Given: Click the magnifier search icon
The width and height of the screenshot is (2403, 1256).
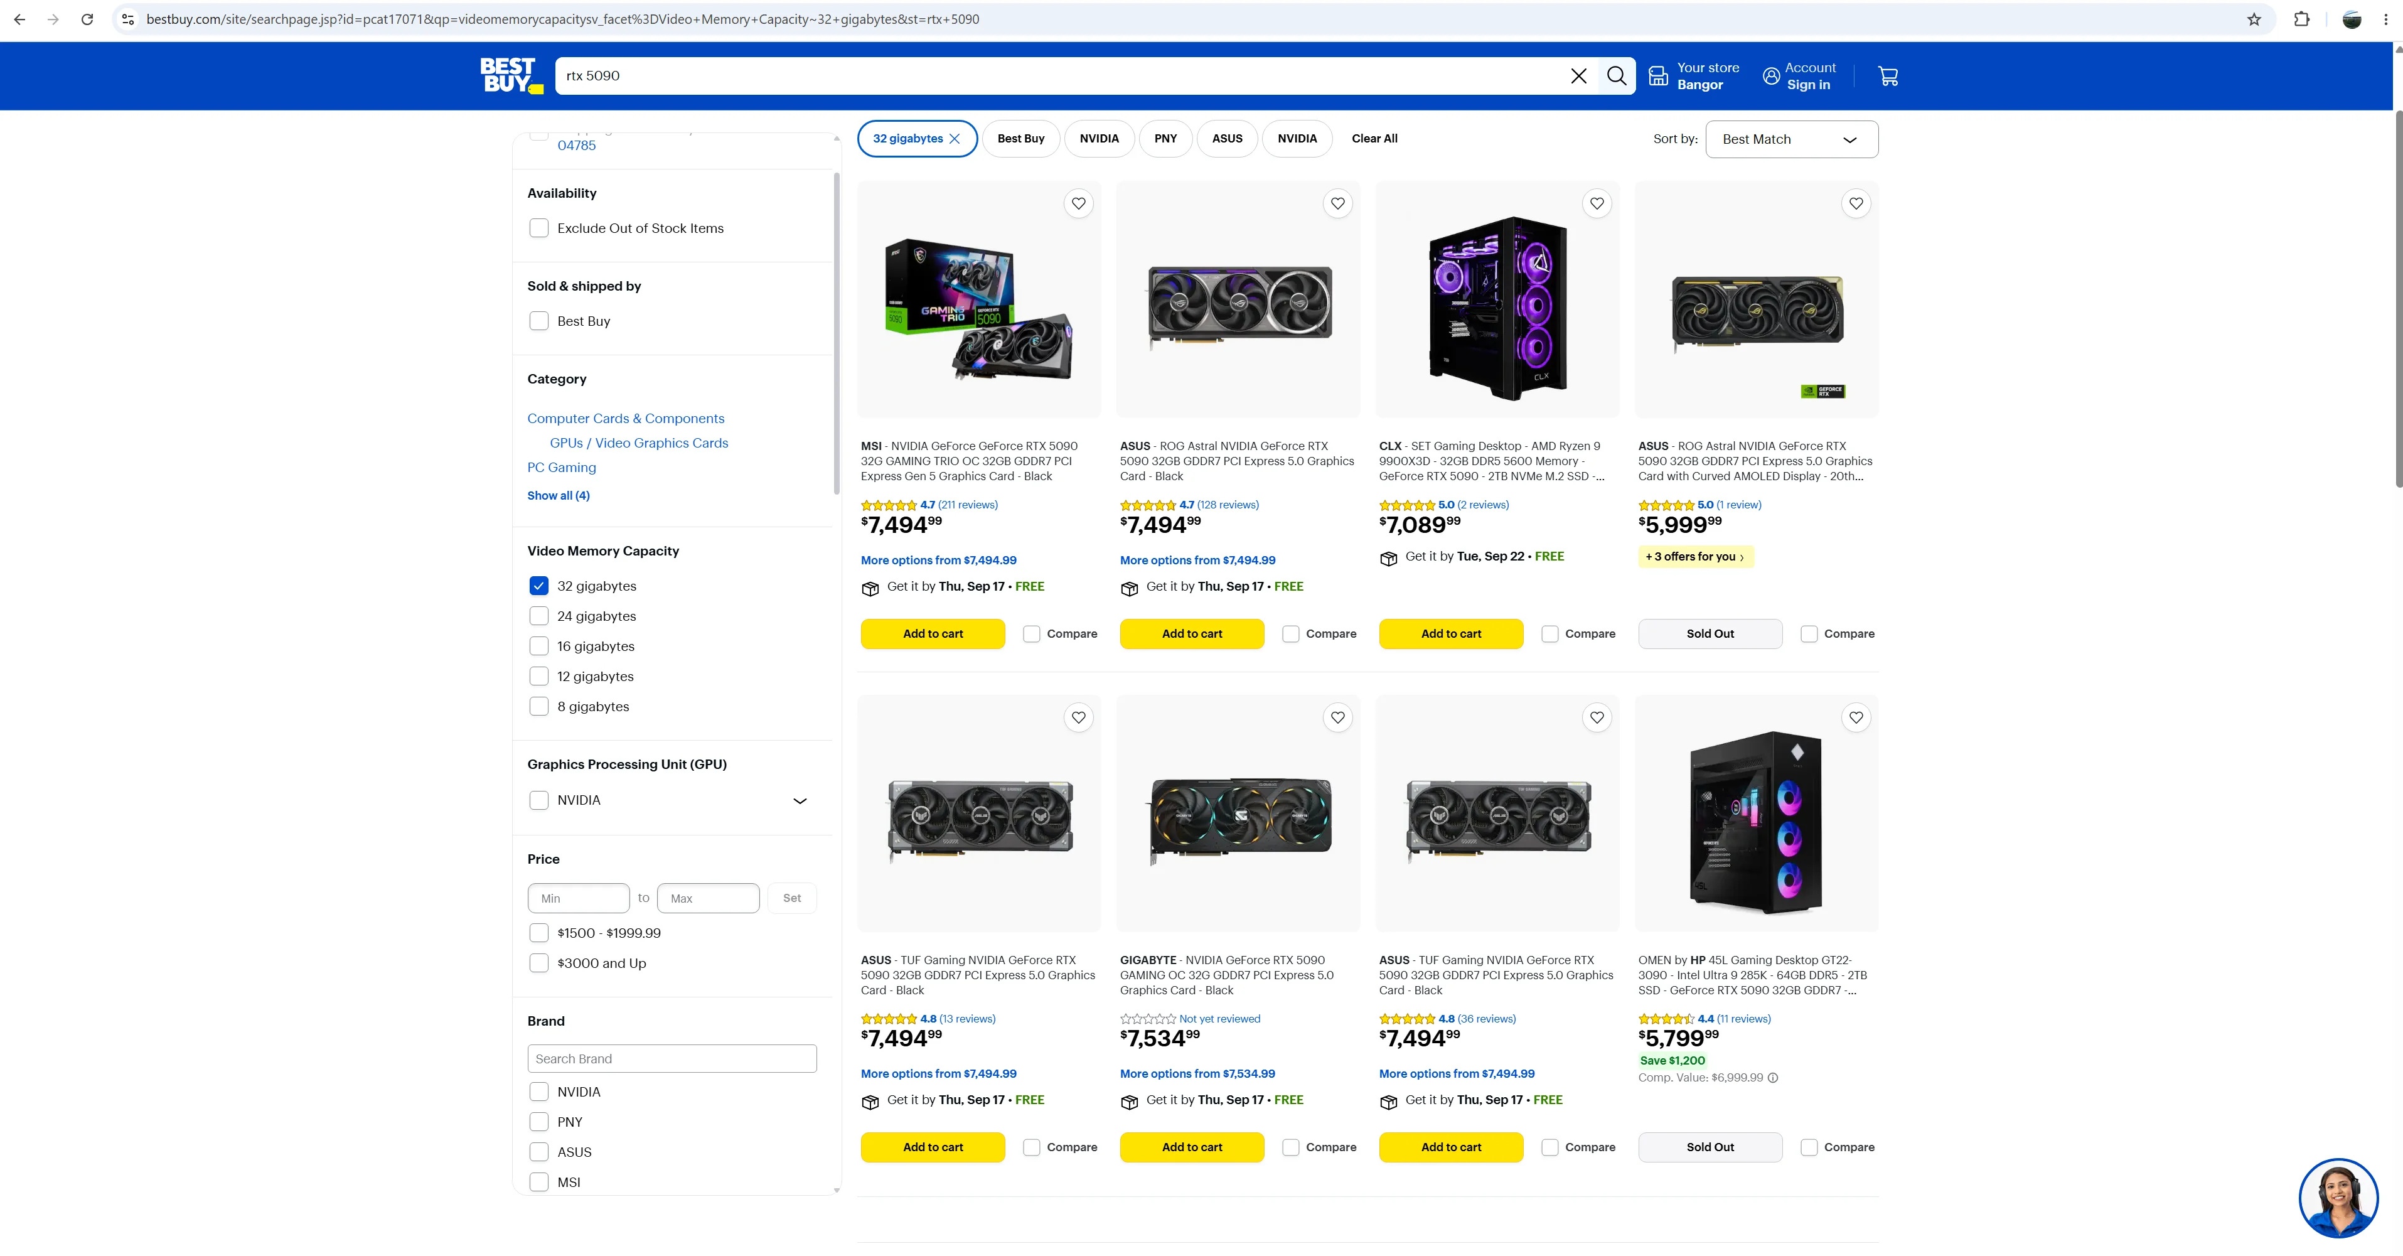Looking at the screenshot, I should pos(1617,75).
